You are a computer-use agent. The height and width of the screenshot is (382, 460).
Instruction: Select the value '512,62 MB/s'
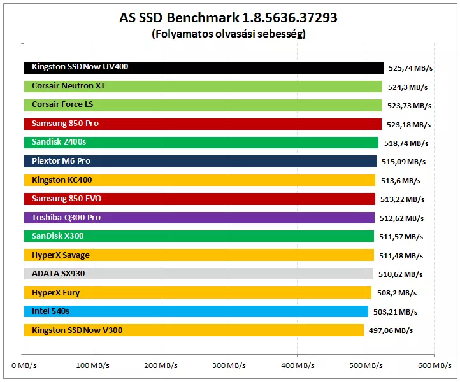(x=401, y=218)
